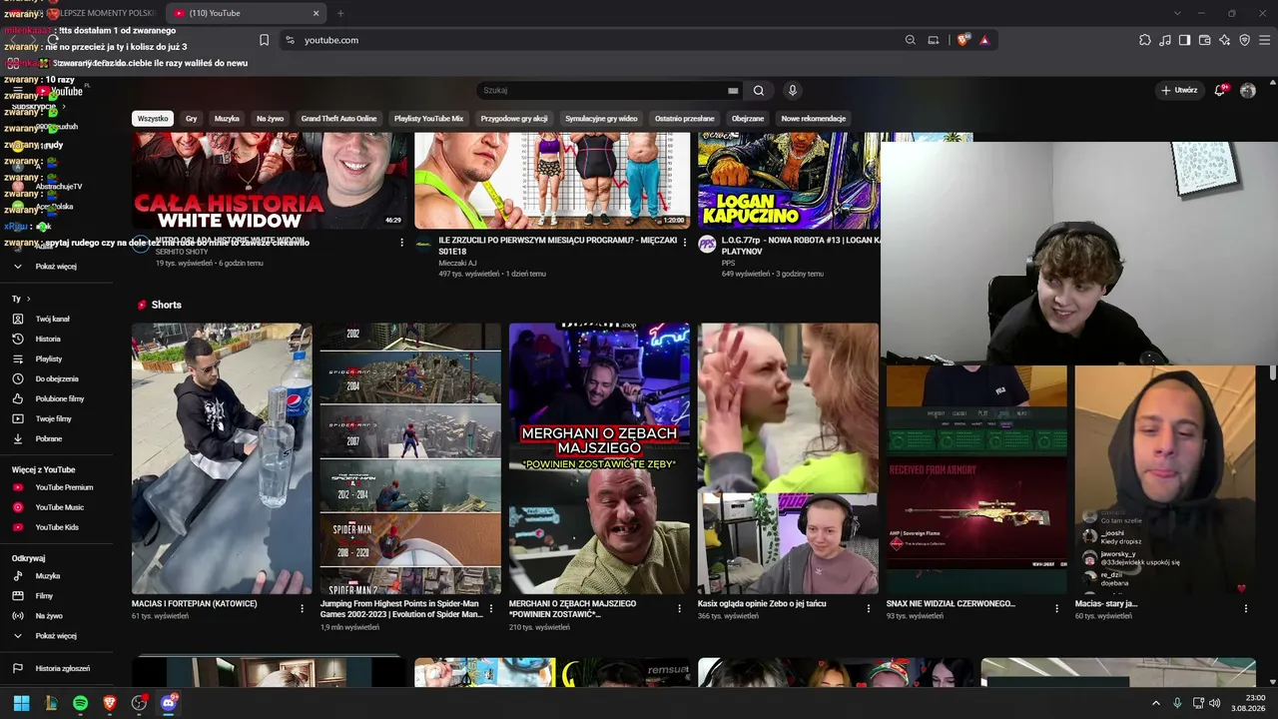Open the media control music note icon

point(1165,40)
